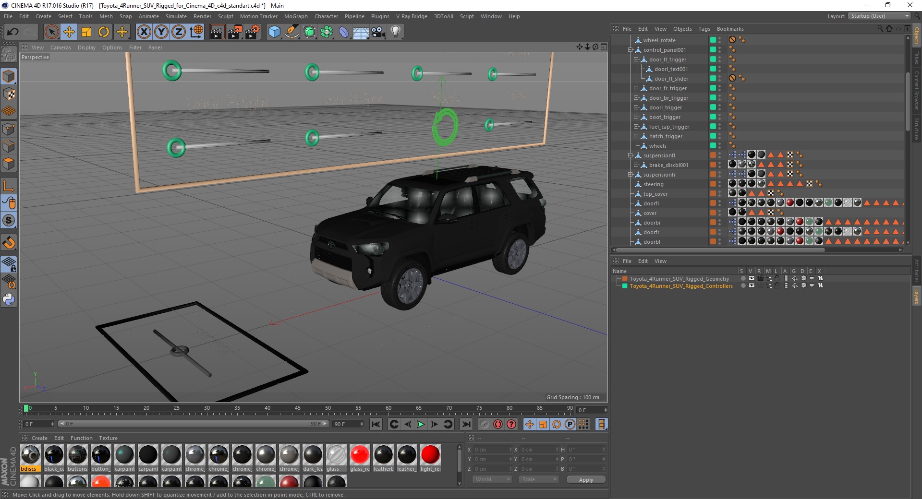Click Record Active Objects key button
Image resolution: width=922 pixels, height=499 pixels.
(x=485, y=424)
